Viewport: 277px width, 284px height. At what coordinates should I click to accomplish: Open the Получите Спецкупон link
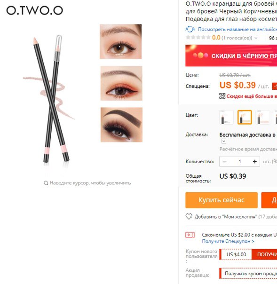pyautogui.click(x=228, y=241)
